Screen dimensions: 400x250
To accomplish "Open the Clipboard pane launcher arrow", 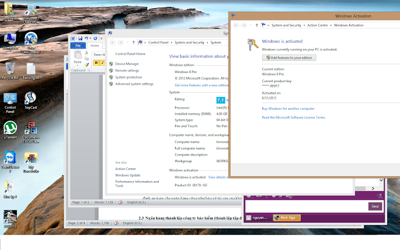I will tap(89, 70).
